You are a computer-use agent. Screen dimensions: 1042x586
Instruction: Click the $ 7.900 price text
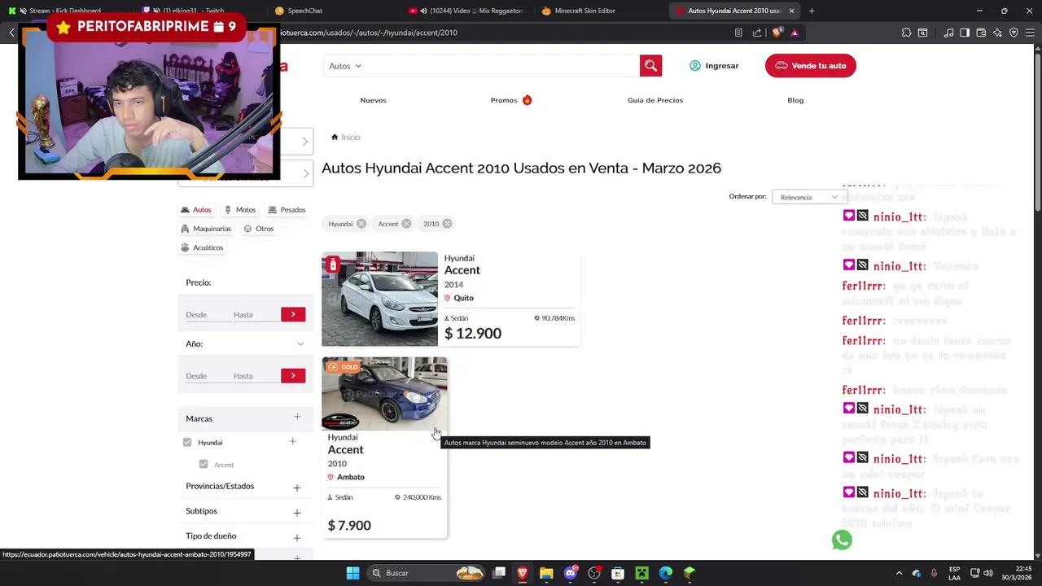click(x=349, y=526)
